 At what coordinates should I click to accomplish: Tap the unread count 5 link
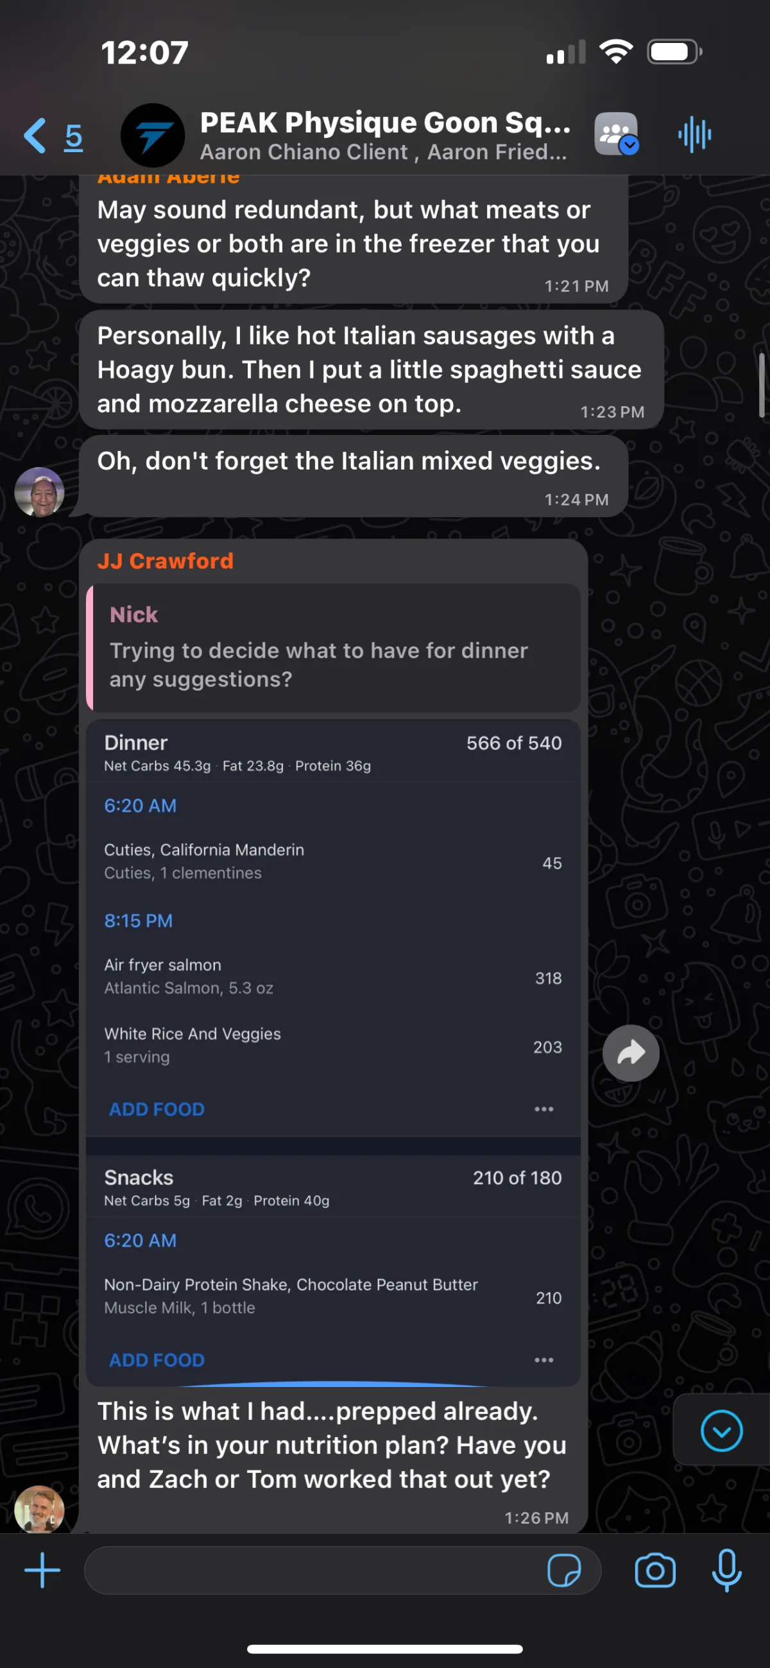tap(74, 137)
